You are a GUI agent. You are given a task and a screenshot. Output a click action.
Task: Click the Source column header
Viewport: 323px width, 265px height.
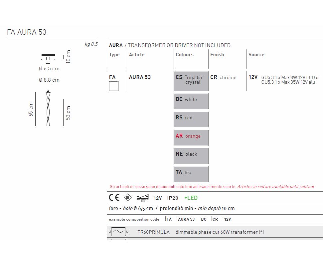point(256,55)
